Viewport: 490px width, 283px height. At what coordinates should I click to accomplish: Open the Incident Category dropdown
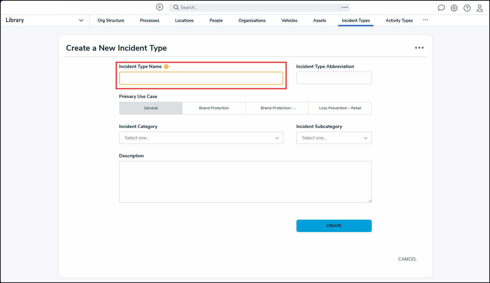pos(201,138)
